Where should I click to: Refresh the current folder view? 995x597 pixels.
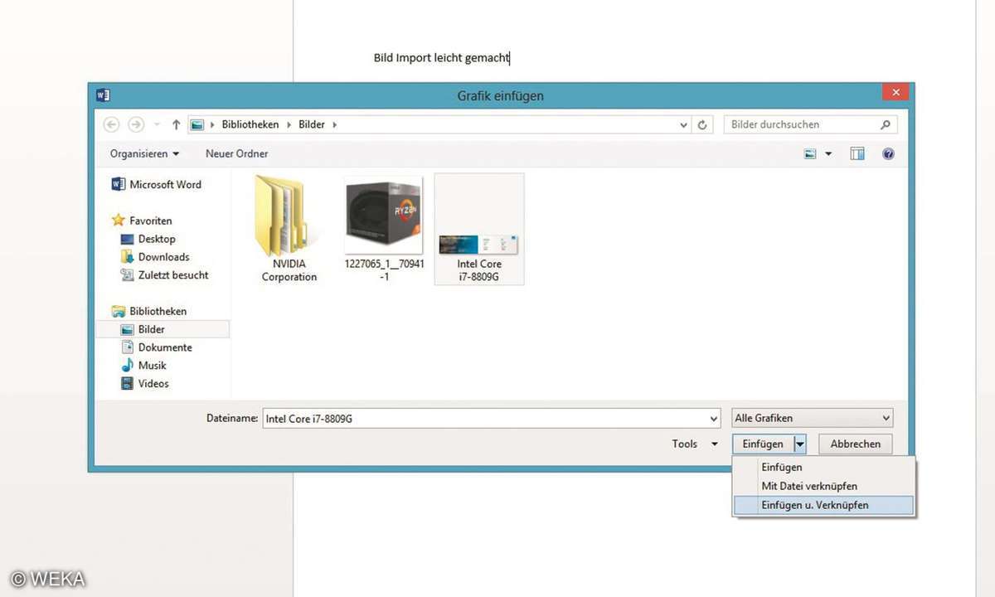pos(702,125)
